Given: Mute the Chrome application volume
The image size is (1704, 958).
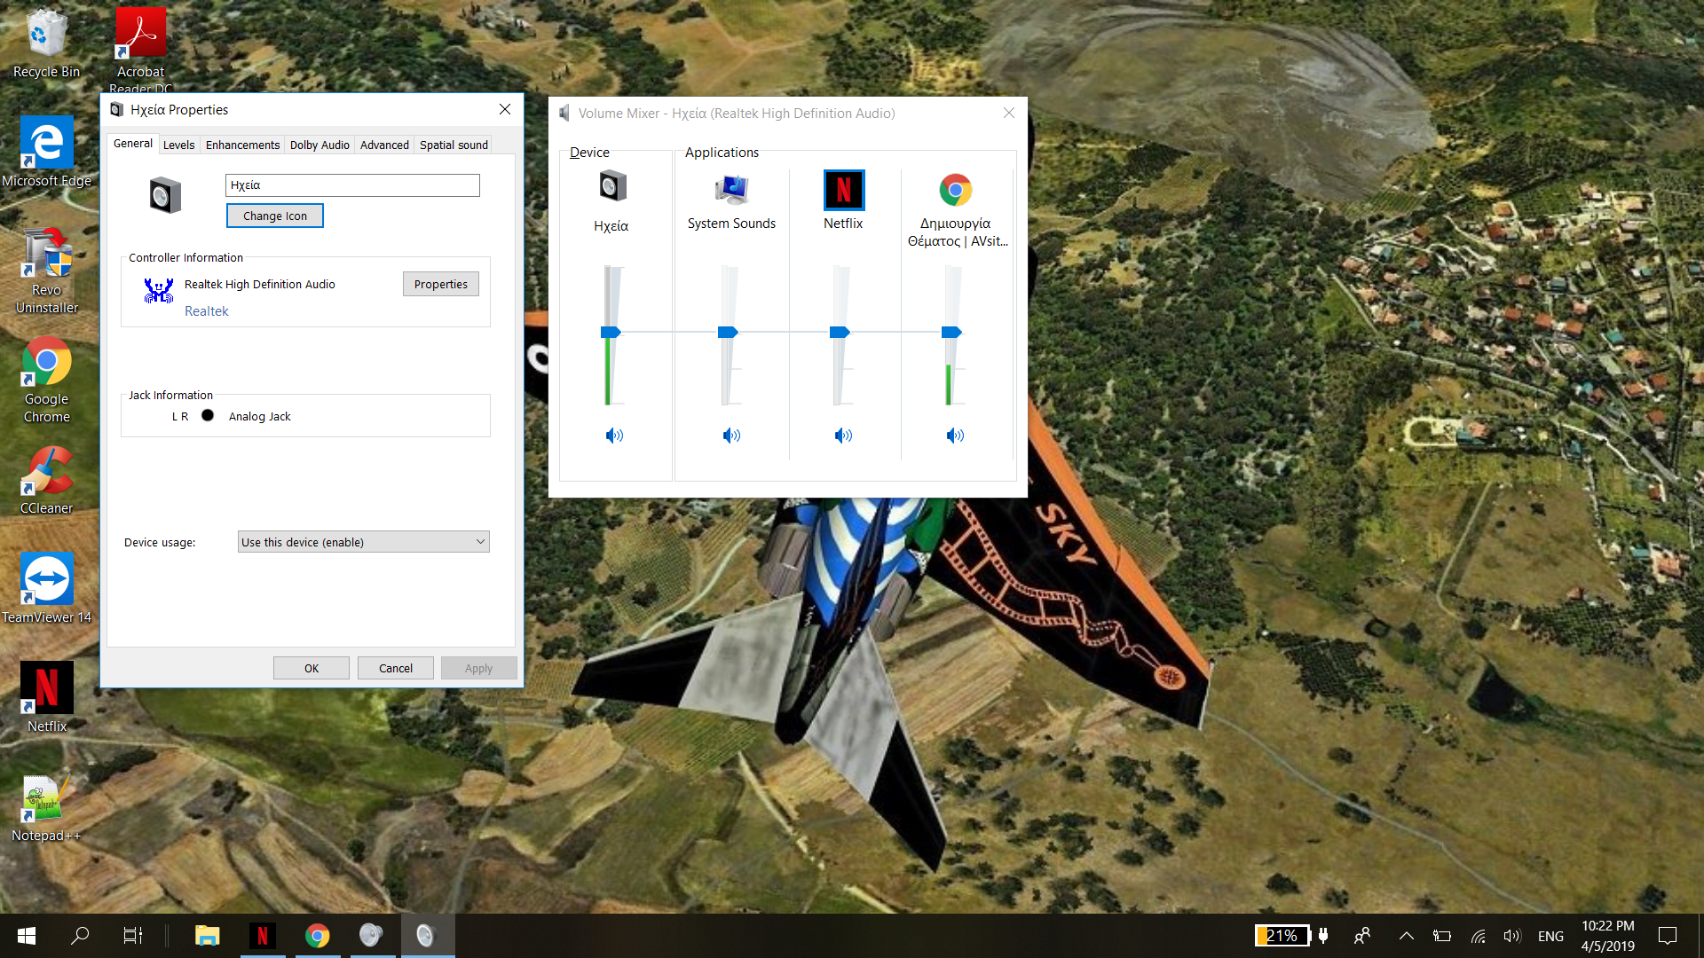Looking at the screenshot, I should 955,436.
